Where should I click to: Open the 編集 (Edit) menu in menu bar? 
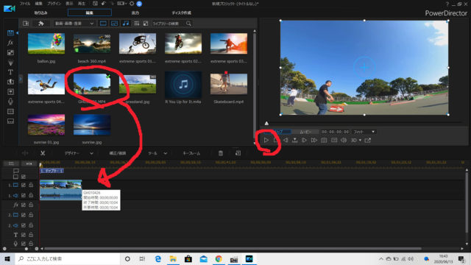tap(38, 4)
